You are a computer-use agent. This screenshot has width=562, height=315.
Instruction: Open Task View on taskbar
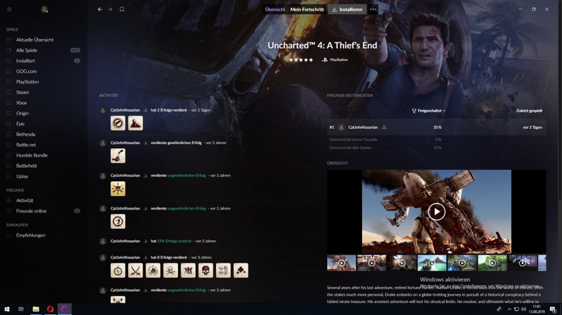(21, 309)
